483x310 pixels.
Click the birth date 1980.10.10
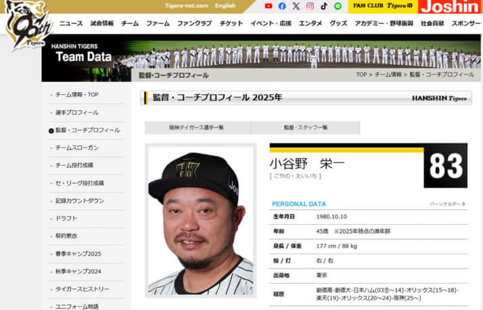[331, 217]
